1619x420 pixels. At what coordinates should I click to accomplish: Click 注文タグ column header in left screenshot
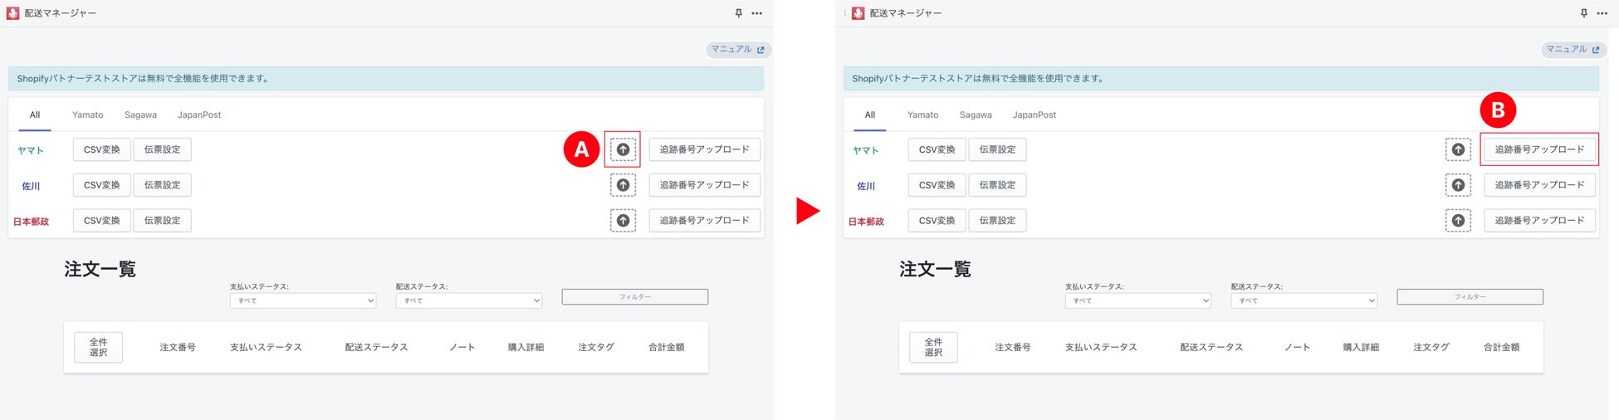(596, 347)
